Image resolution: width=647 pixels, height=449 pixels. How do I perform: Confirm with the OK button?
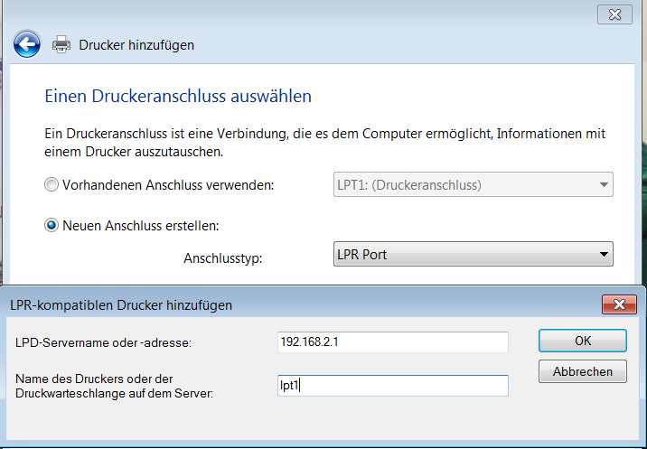(583, 341)
